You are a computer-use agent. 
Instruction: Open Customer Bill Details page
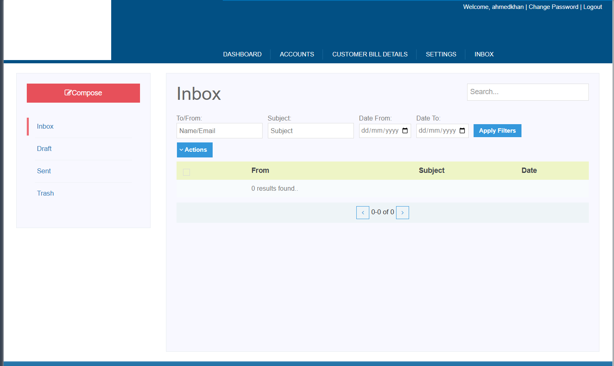(x=370, y=54)
